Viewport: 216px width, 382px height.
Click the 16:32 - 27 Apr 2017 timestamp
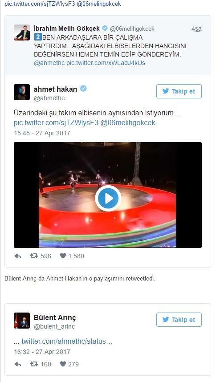coord(42,352)
